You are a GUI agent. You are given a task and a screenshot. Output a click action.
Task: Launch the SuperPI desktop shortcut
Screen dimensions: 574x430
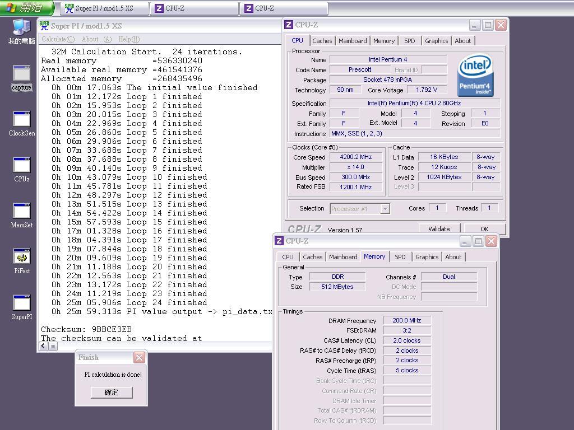[22, 307]
